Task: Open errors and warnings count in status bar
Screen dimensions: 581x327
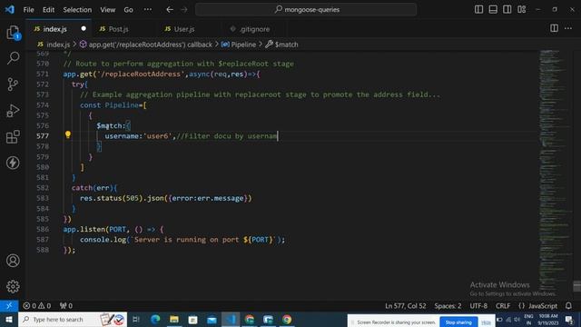Action: tap(36, 306)
